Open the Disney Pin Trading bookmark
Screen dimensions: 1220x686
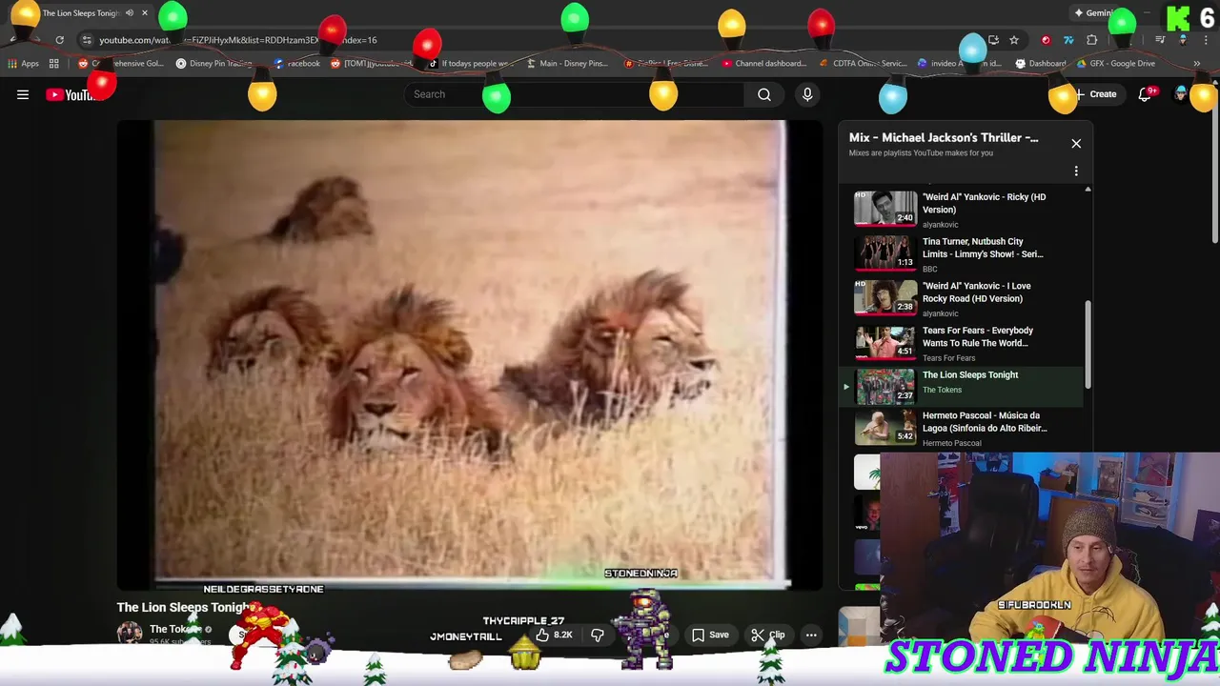[x=214, y=64]
